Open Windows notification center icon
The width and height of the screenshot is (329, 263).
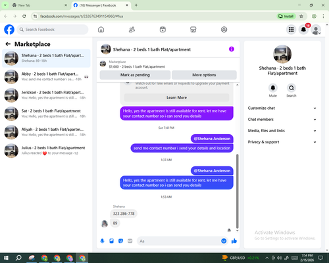click(x=320, y=258)
